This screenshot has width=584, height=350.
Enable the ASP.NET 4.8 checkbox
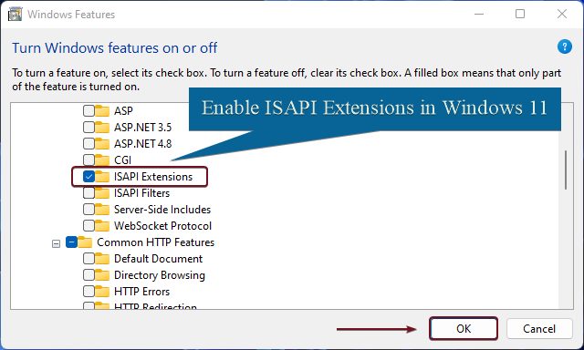click(x=89, y=144)
